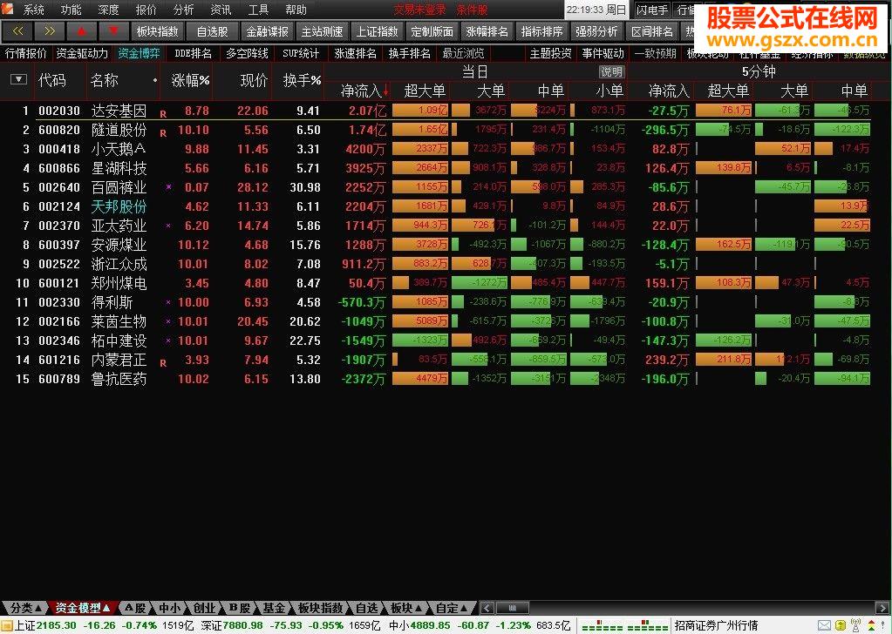Click the purple x marker on 亚太药业 row
This screenshot has width=892, height=634.
(x=168, y=226)
